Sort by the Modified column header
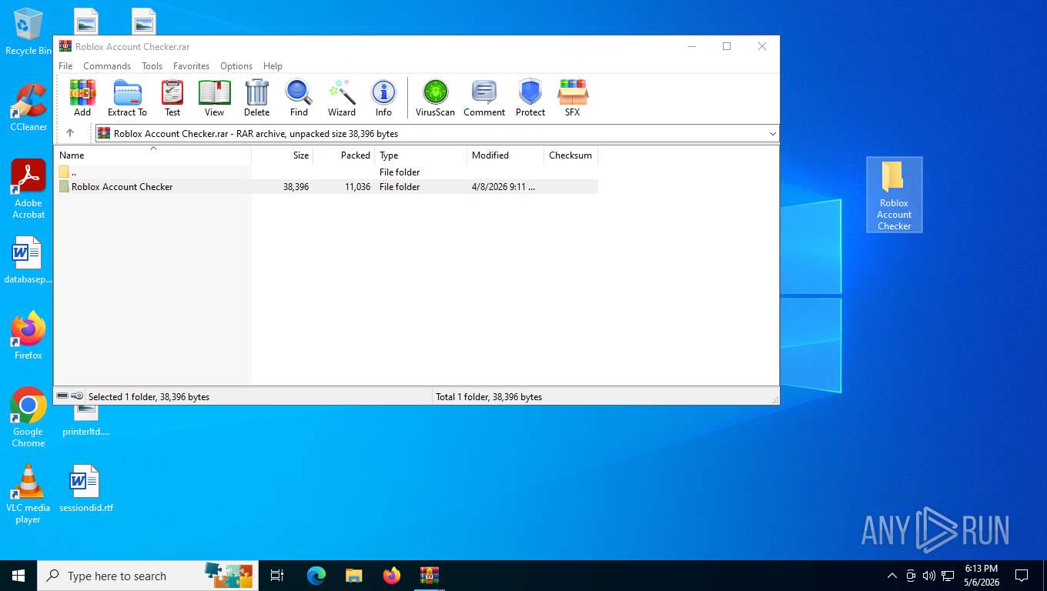 tap(505, 155)
